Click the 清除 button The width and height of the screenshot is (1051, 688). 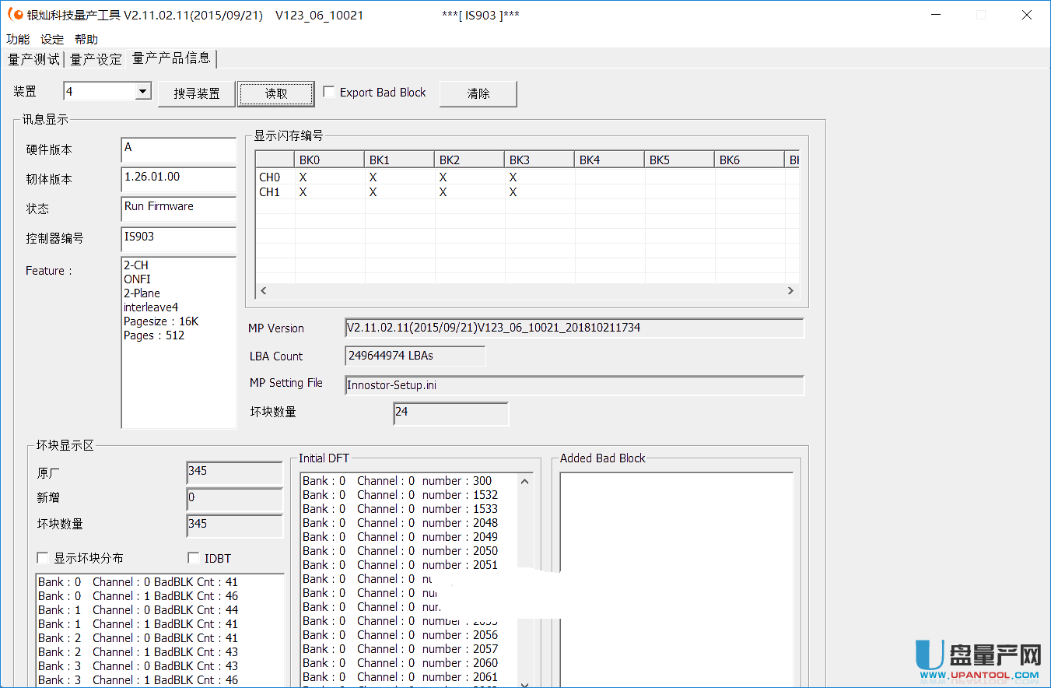(478, 93)
